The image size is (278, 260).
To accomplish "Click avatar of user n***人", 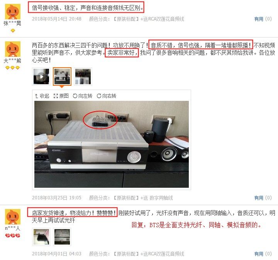I will click(x=13, y=217).
